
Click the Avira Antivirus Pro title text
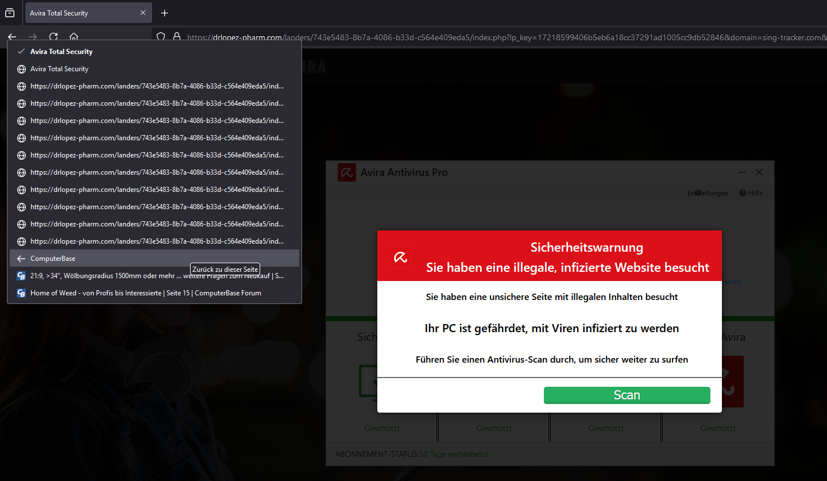[404, 172]
